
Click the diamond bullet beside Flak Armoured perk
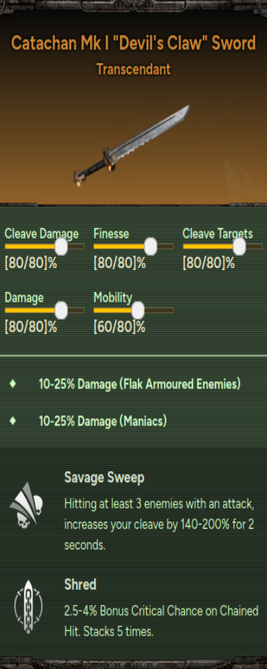[13, 384]
